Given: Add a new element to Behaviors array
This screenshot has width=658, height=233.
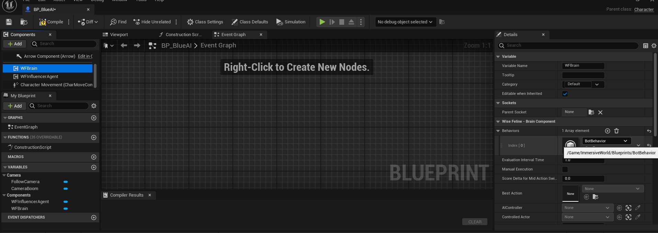Looking at the screenshot, I should (x=607, y=131).
